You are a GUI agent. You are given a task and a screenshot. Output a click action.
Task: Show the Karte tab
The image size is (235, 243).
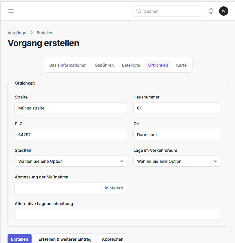[x=181, y=65]
